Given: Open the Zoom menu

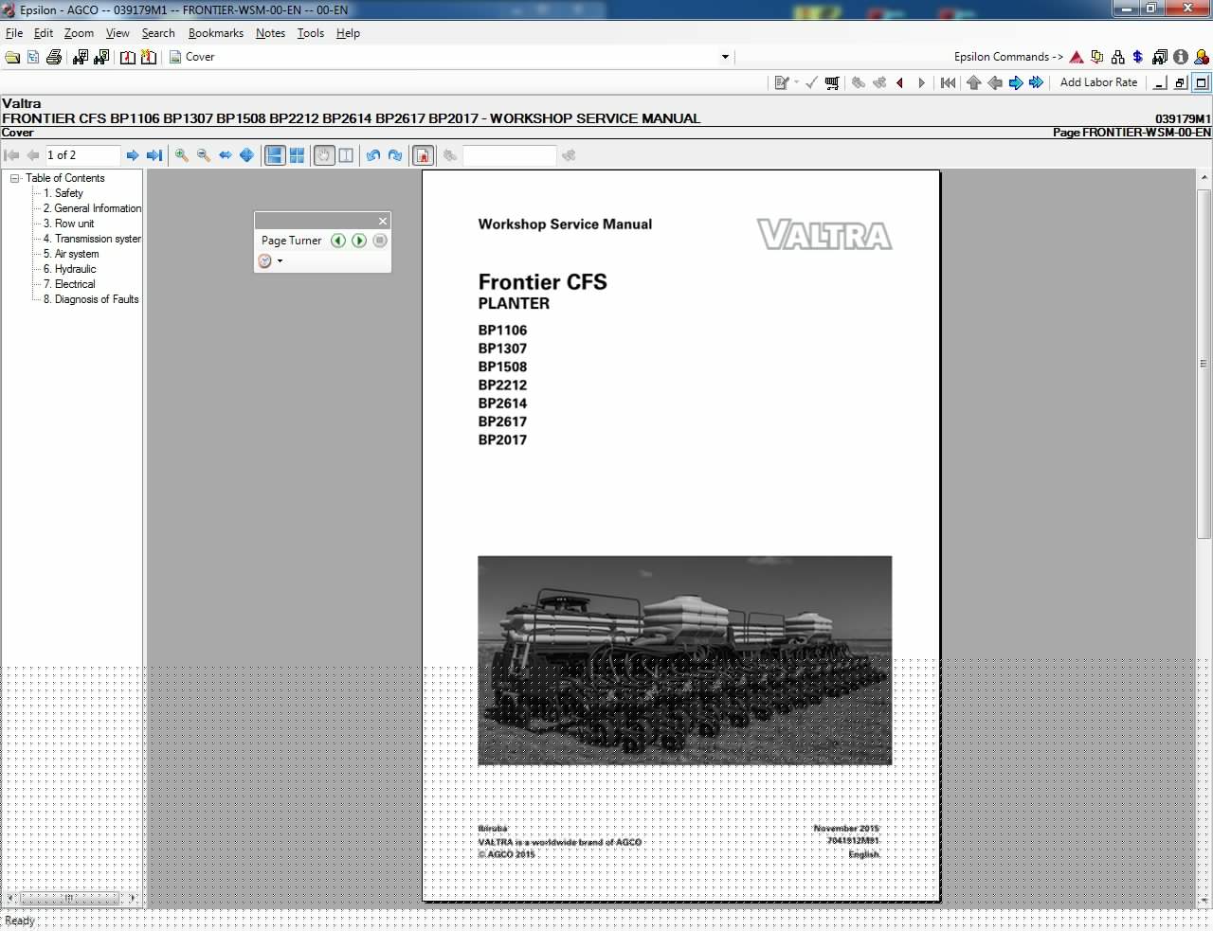Looking at the screenshot, I should [79, 33].
